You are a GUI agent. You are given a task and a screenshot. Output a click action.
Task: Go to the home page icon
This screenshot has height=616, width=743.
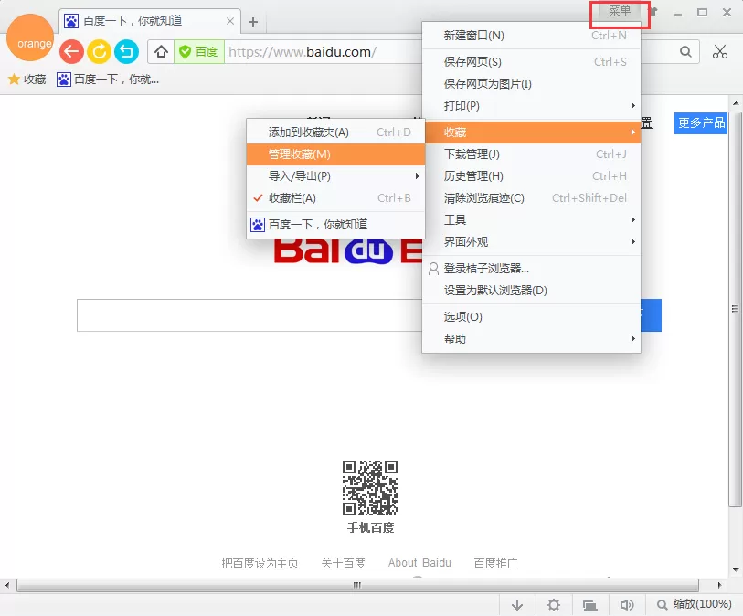(161, 52)
